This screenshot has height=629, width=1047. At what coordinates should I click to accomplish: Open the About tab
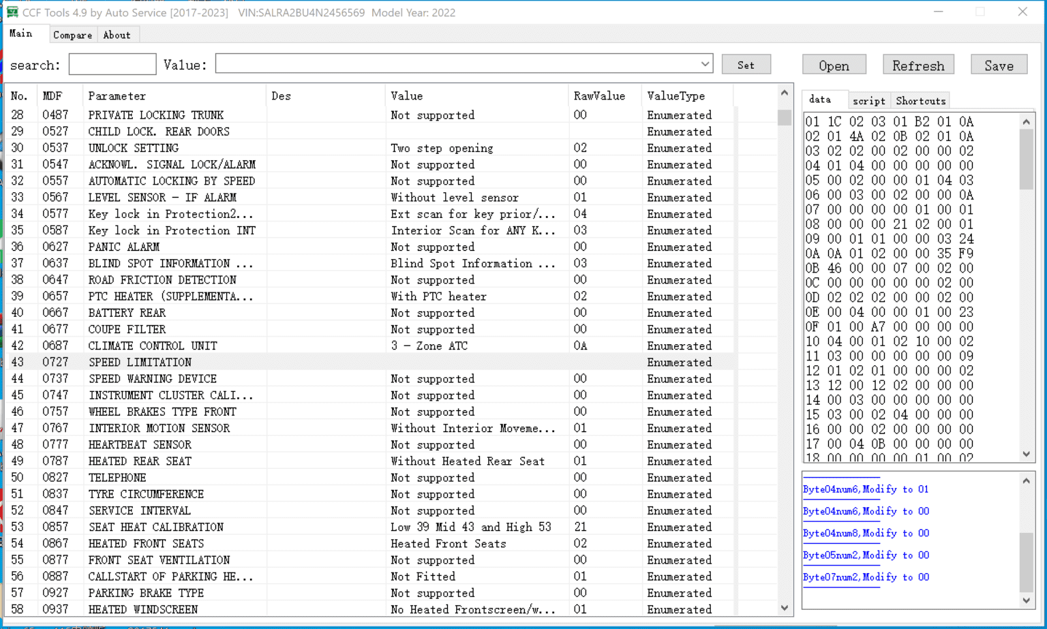pyautogui.click(x=117, y=35)
